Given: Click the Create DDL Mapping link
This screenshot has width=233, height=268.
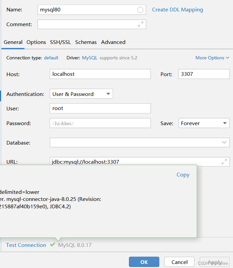Looking at the screenshot, I should pos(178,10).
